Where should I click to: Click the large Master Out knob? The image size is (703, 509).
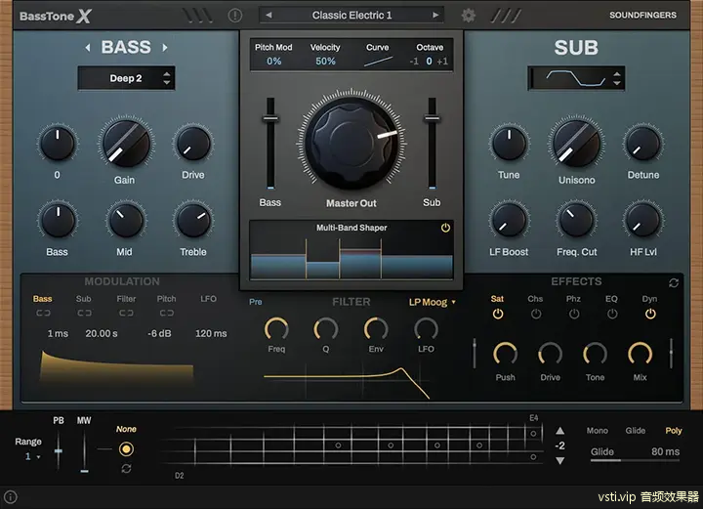coord(351,143)
